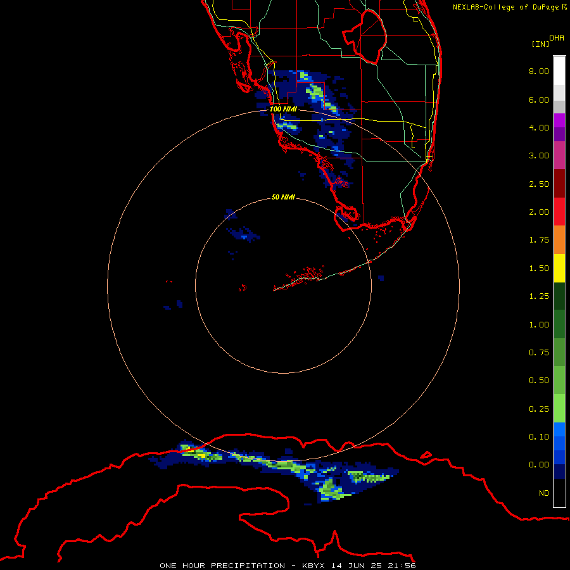Viewport: 570px width, 570px height.
Task: Pick the pink swatch beside 3.00
Action: coord(559,155)
